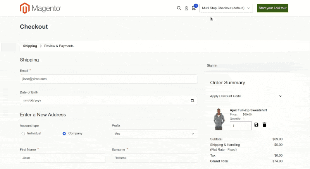Select the Individual account type
This screenshot has height=169, width=310.
click(x=23, y=133)
